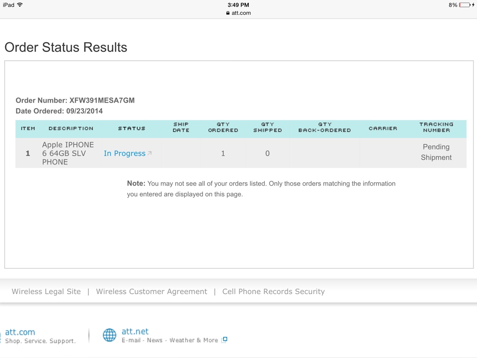Select the order number XFW391MESA7GM
This screenshot has width=477, height=358.
(x=102, y=101)
